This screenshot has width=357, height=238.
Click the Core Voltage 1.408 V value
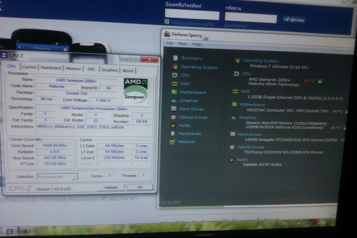pyautogui.click(x=103, y=100)
